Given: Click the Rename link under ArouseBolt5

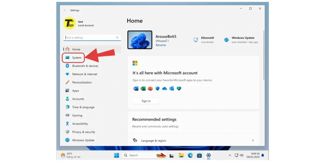Looking at the screenshot, I should (161, 45).
